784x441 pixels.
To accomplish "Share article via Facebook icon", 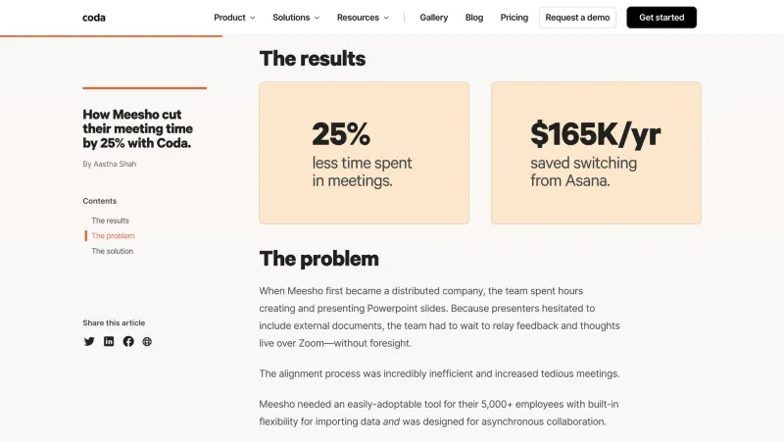I will 128,341.
